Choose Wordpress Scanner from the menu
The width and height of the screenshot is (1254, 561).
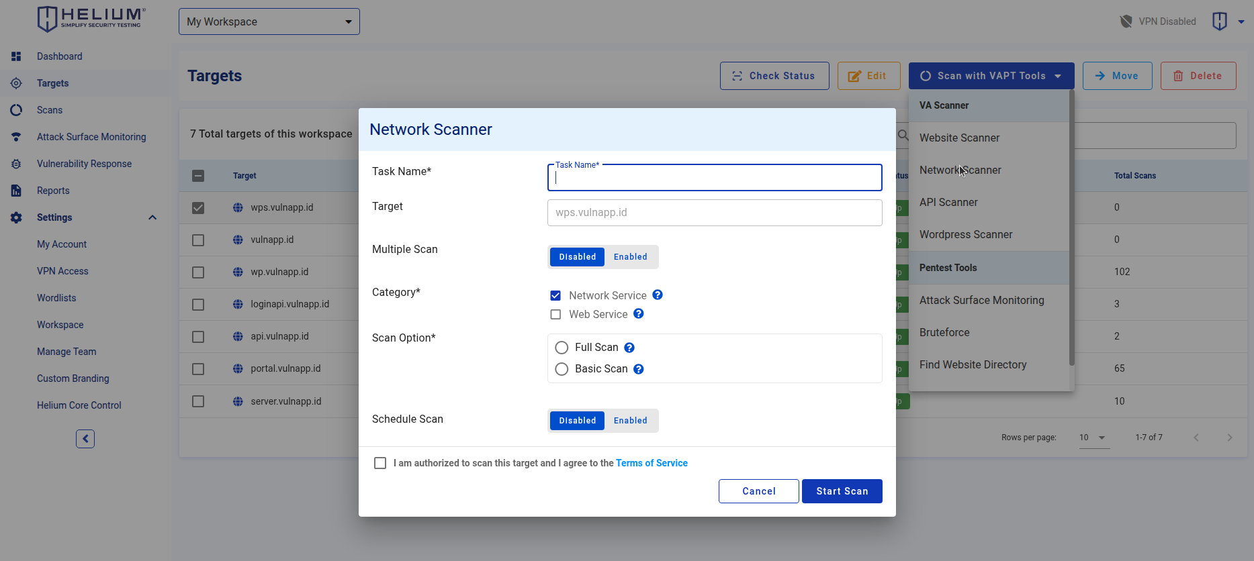click(x=989, y=234)
